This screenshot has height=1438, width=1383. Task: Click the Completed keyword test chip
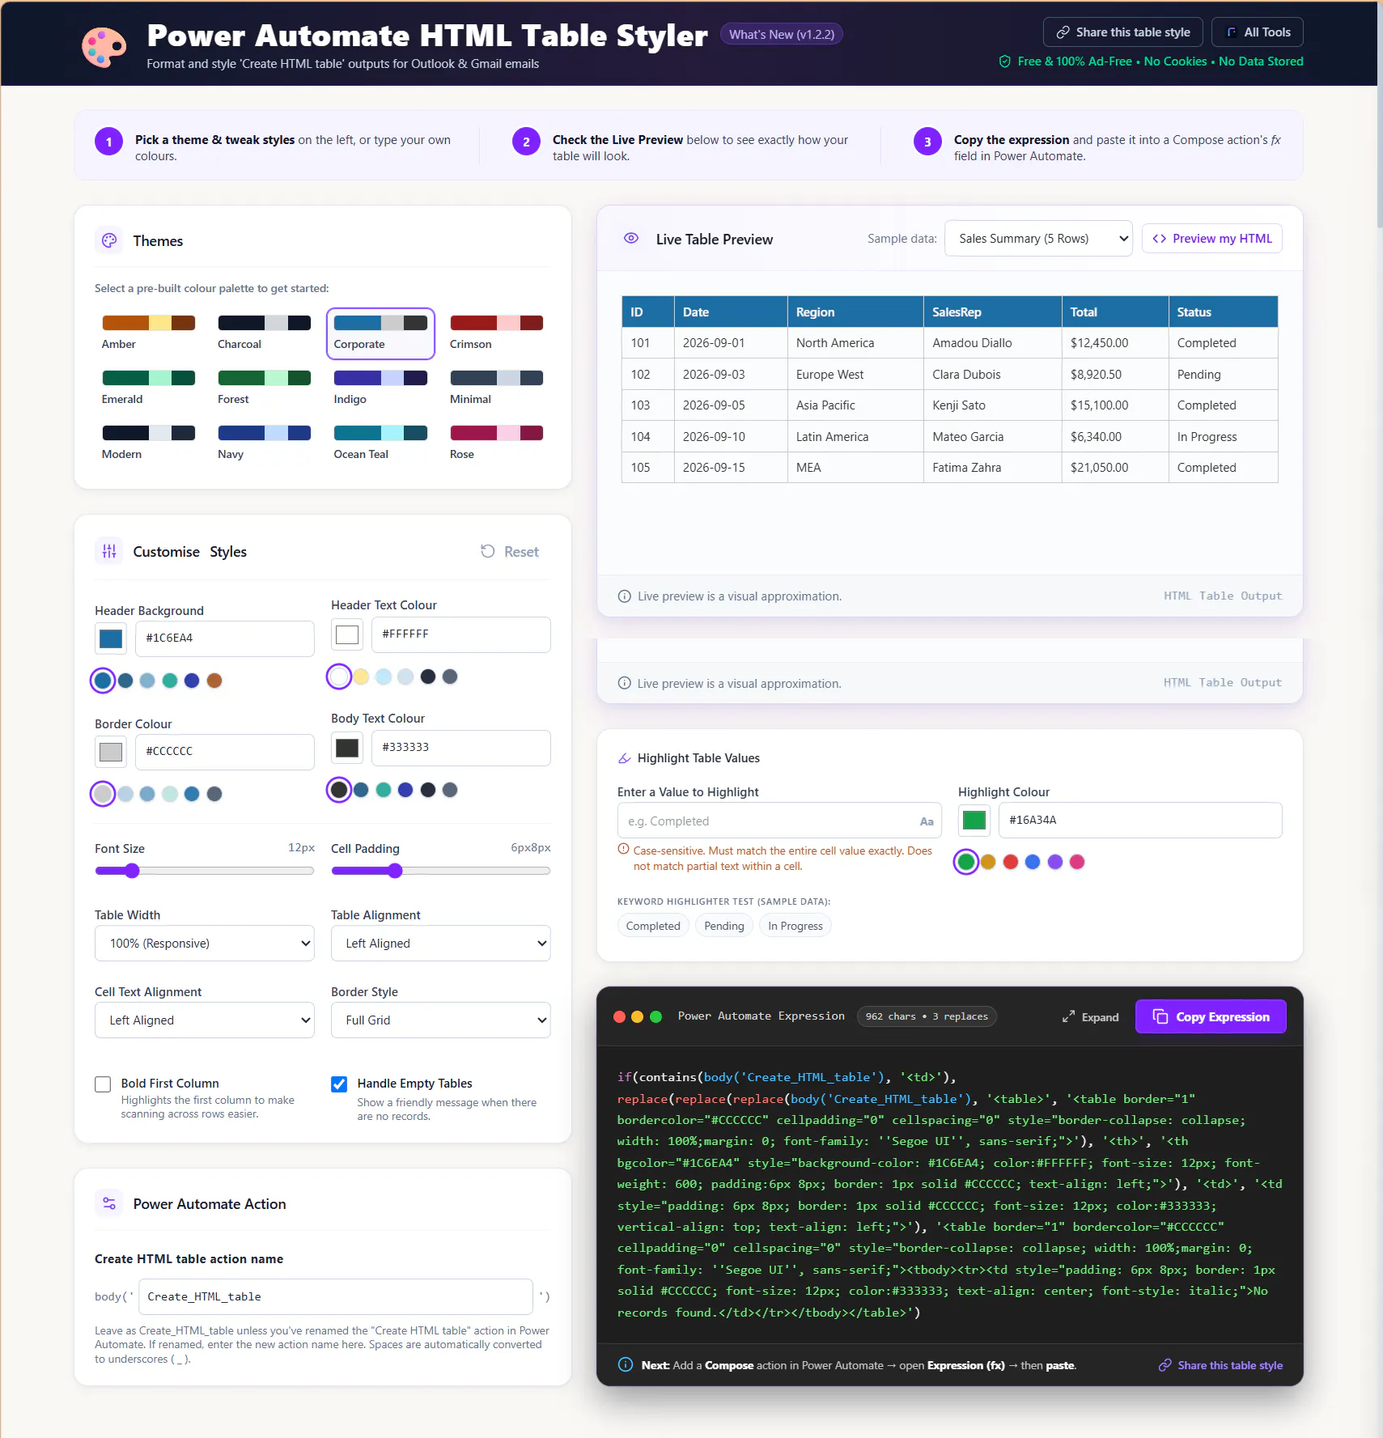tap(653, 926)
